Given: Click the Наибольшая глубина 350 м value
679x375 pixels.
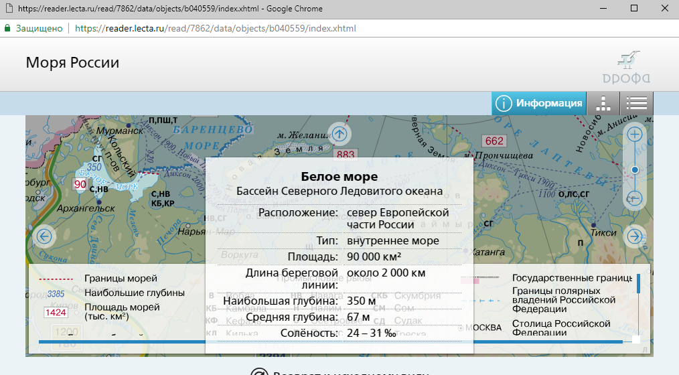Looking at the screenshot, I should 361,301.
